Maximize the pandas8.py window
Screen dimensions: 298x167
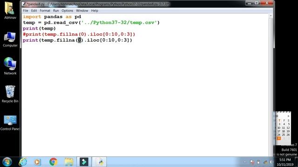(257, 3)
